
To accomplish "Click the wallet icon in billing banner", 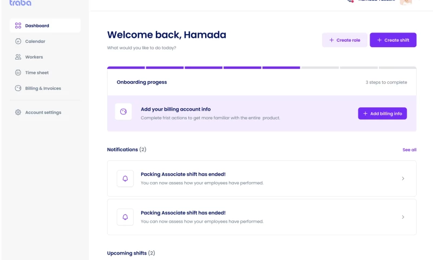I will click(123, 112).
